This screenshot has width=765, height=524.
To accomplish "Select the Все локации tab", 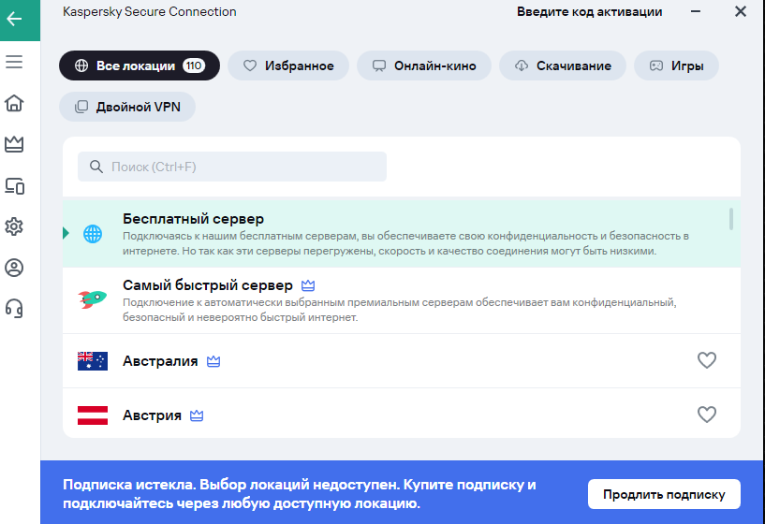I will coord(140,65).
